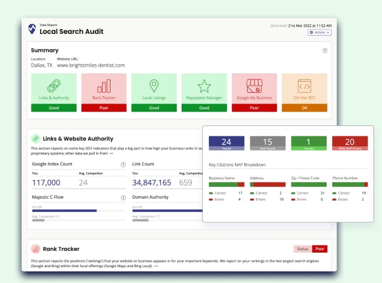Select the 24 Found citations box

(226, 143)
